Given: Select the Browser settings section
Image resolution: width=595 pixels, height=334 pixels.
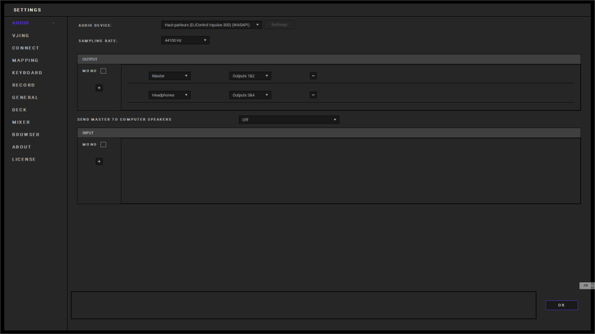Looking at the screenshot, I should 26,135.
